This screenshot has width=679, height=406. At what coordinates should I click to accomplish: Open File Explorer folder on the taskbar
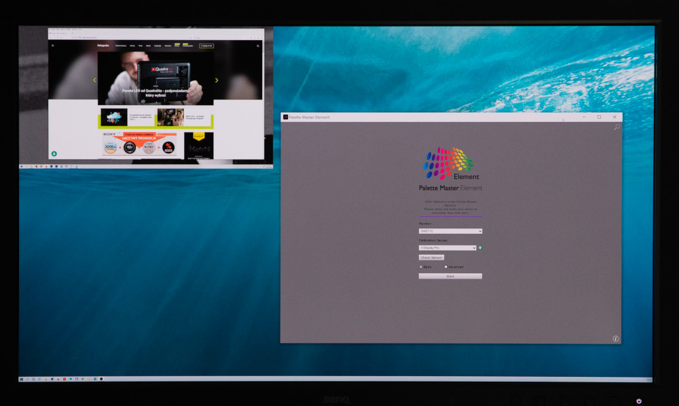tap(46, 379)
